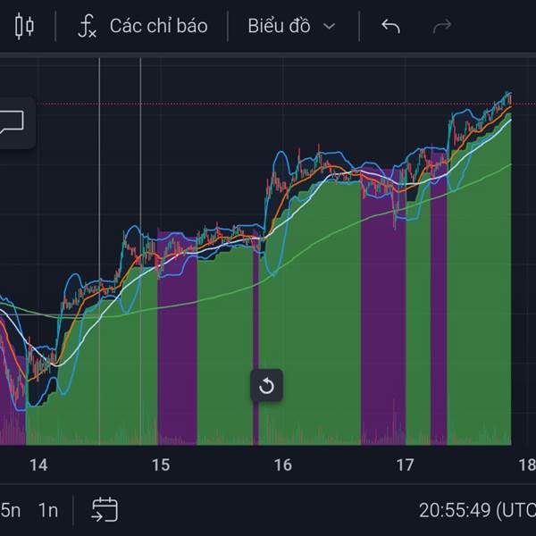Click date label 15 on time axis

tap(161, 465)
